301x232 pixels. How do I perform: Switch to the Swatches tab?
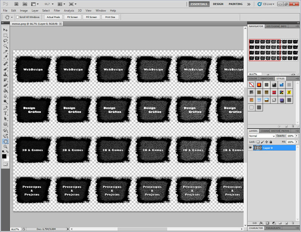267,78
